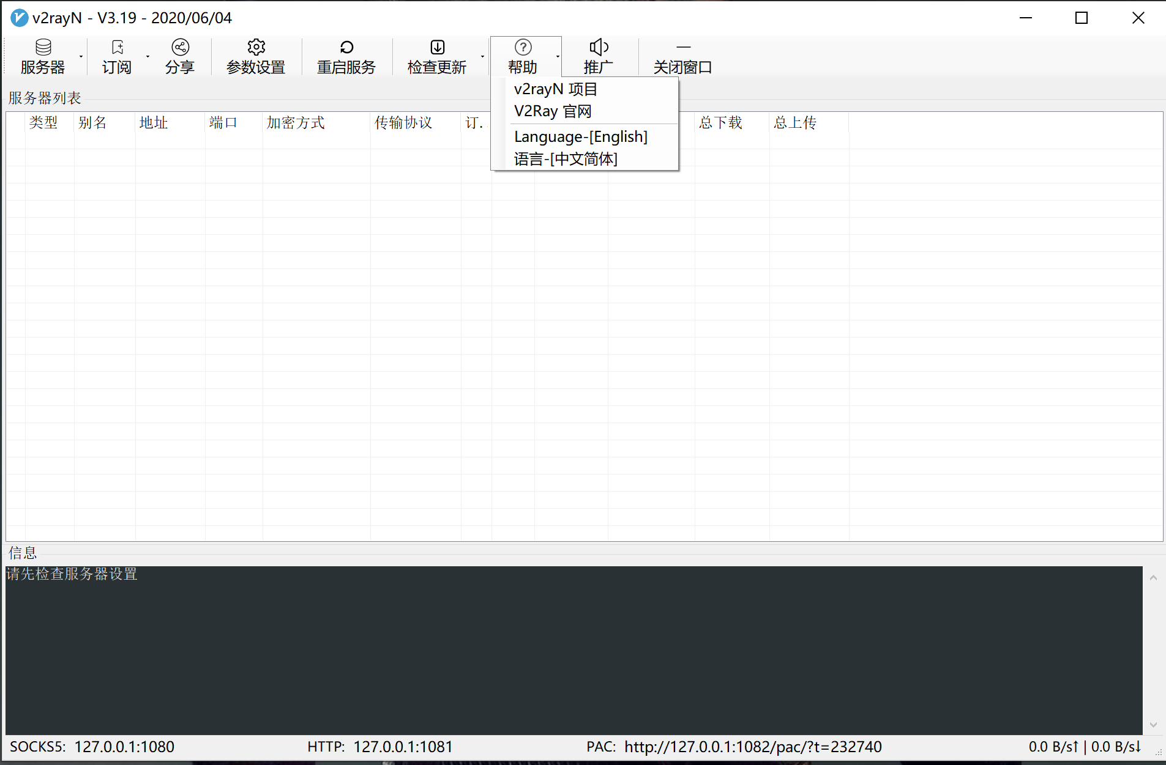Click the Servers (服务器) database icon

[43, 48]
